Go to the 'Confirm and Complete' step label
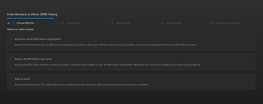Viewport: 263px width, 104px height. coord(227,23)
